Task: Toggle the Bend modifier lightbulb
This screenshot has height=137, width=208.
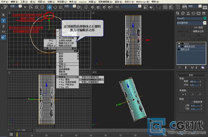Action: 179,44
